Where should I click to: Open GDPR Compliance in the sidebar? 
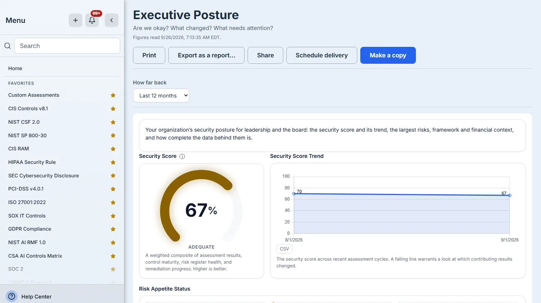30,229
